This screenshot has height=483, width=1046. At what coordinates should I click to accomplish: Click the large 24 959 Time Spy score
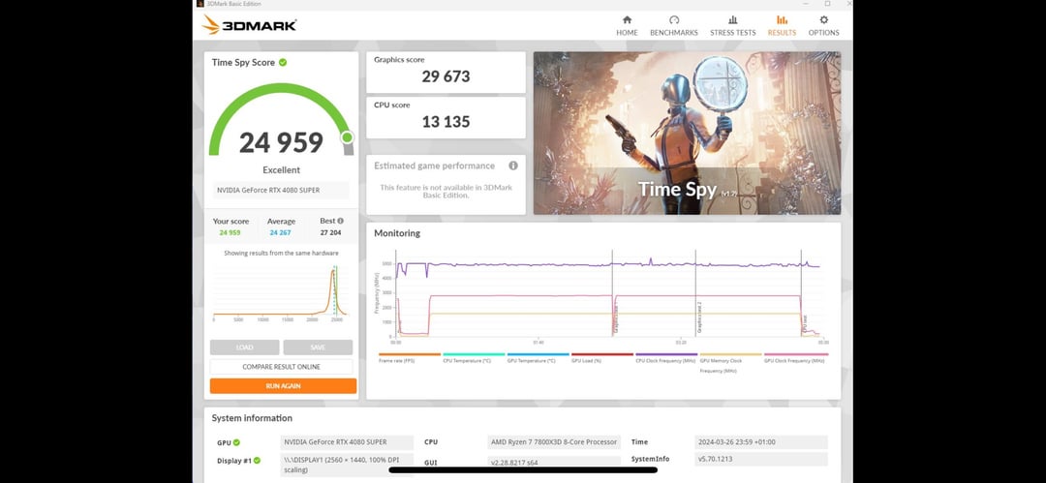(281, 142)
